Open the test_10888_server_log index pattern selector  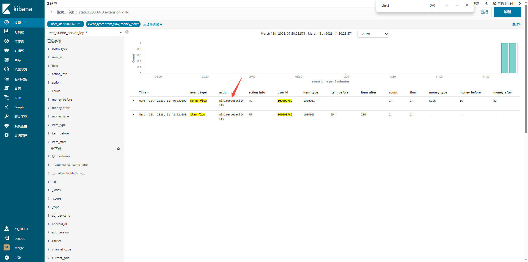coord(84,33)
